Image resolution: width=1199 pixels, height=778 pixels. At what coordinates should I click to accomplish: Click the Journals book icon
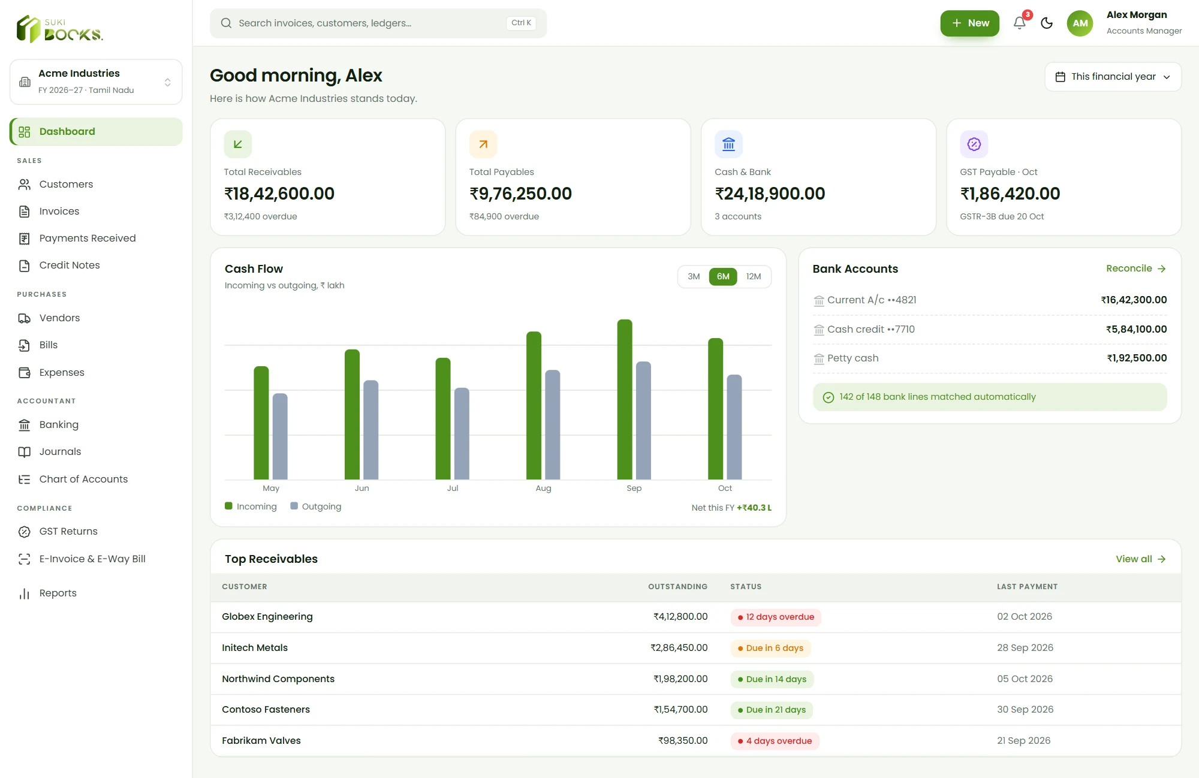click(24, 452)
